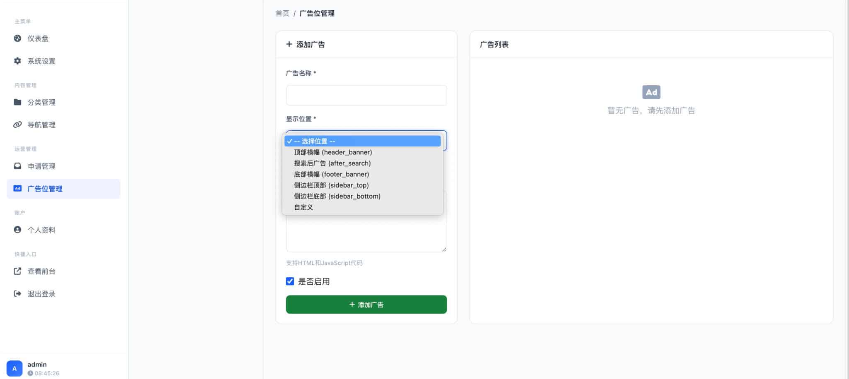Click the 广告名称 input field
849x379 pixels.
(366, 95)
